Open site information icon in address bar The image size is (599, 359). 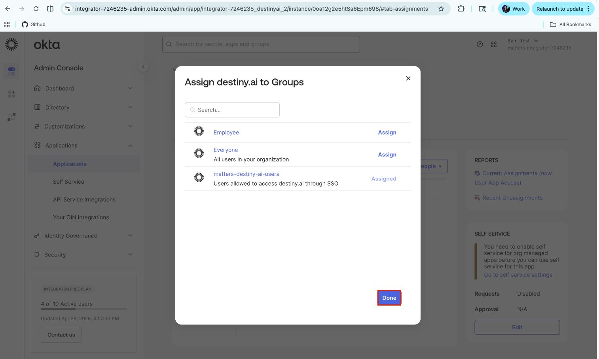tap(68, 9)
